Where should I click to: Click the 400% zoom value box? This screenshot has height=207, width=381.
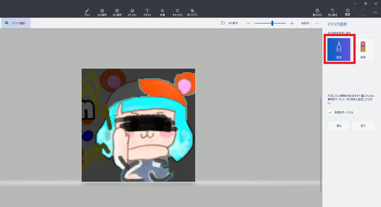305,23
